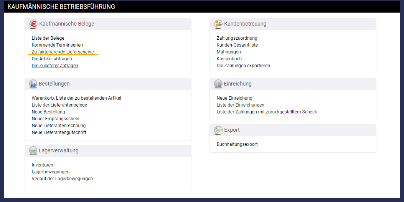404x202 pixels.
Task: Open Buchhaltungsexport
Action: (x=237, y=144)
